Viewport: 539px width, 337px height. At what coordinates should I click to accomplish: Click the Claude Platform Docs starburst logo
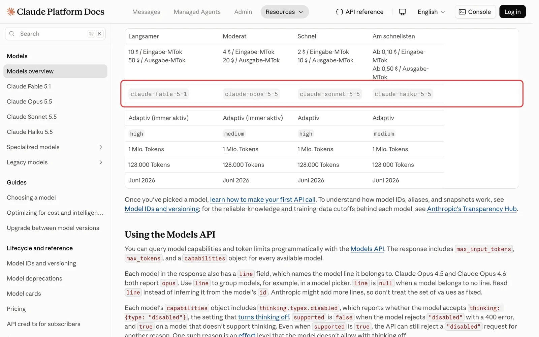click(x=11, y=12)
